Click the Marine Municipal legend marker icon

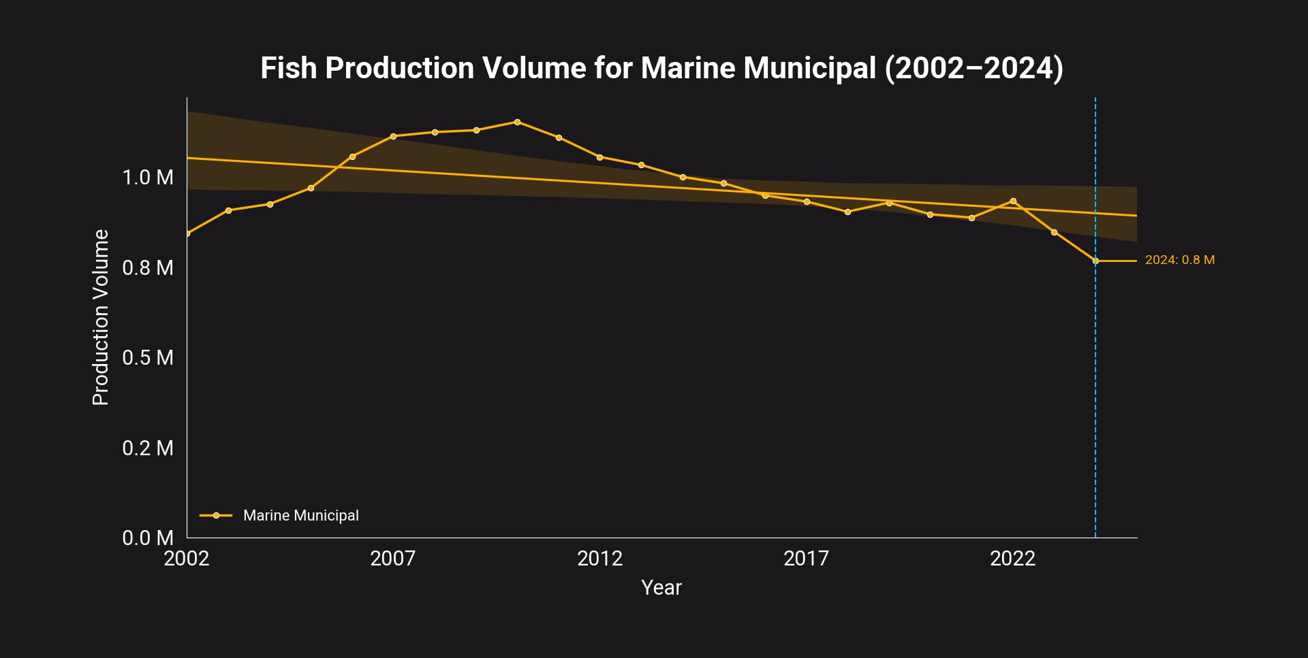pos(215,515)
